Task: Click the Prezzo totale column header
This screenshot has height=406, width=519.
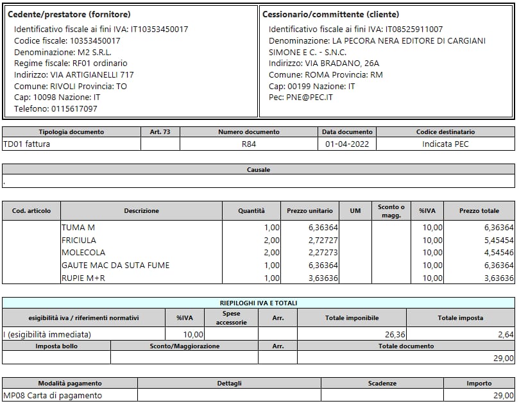Action: (x=479, y=211)
